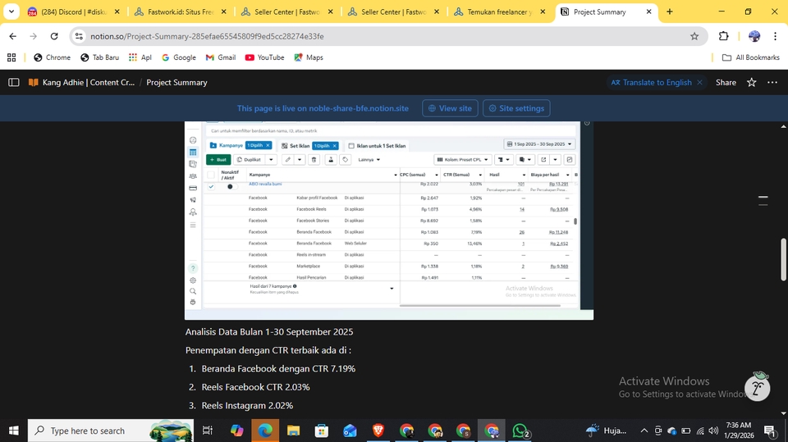Viewport: 788px width, 442px height.
Task: Toggle the ABO campaign active switch
Action: (x=230, y=186)
